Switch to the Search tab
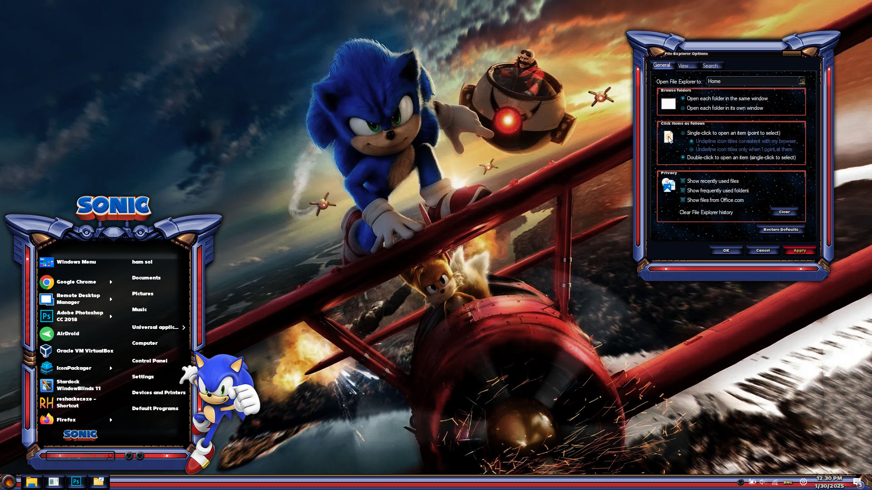This screenshot has height=490, width=872. 710,66
